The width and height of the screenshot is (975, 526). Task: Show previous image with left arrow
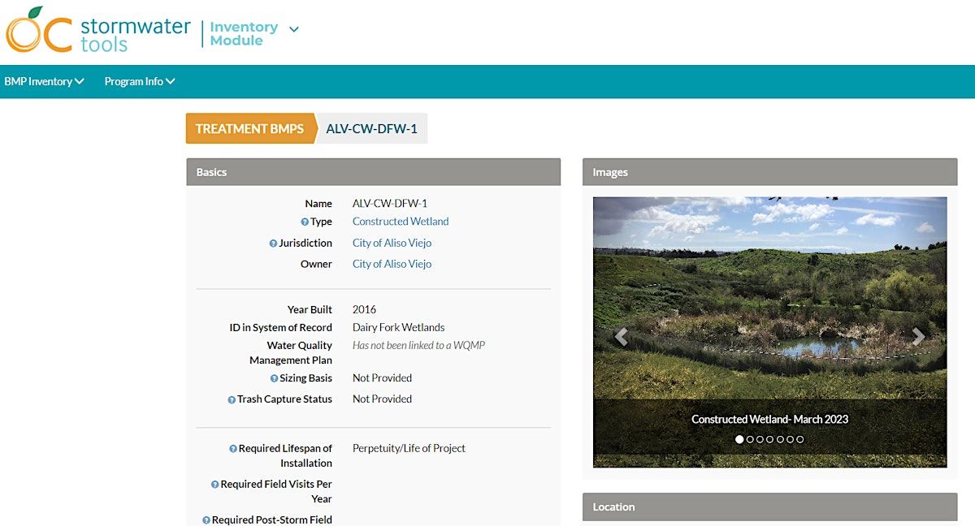[622, 336]
